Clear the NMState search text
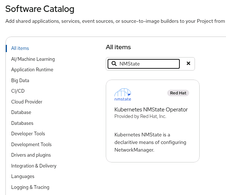The image size is (226, 195). click(188, 63)
